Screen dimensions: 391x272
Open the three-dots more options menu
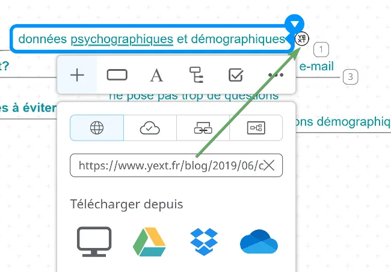pos(276,75)
